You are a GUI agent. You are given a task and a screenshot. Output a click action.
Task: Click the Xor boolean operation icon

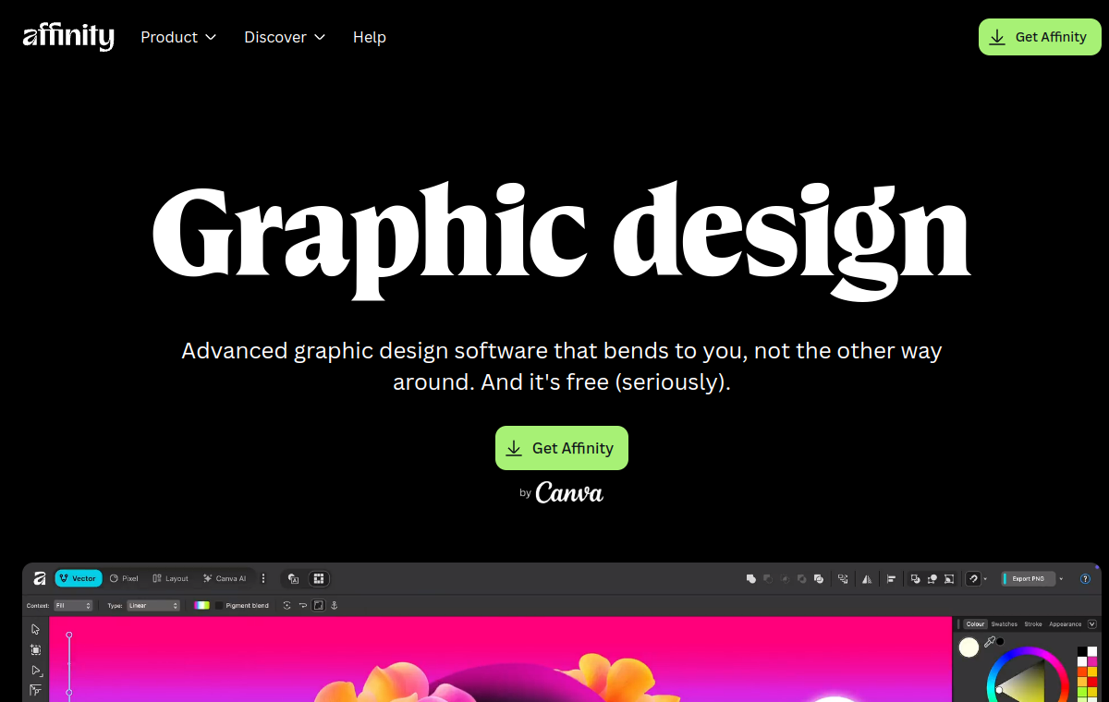(801, 578)
